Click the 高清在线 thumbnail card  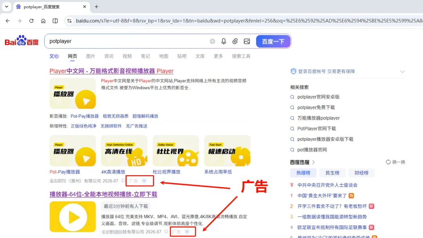click(x=124, y=151)
